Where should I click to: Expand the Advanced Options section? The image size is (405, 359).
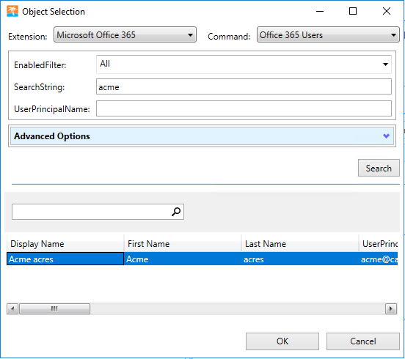point(202,136)
